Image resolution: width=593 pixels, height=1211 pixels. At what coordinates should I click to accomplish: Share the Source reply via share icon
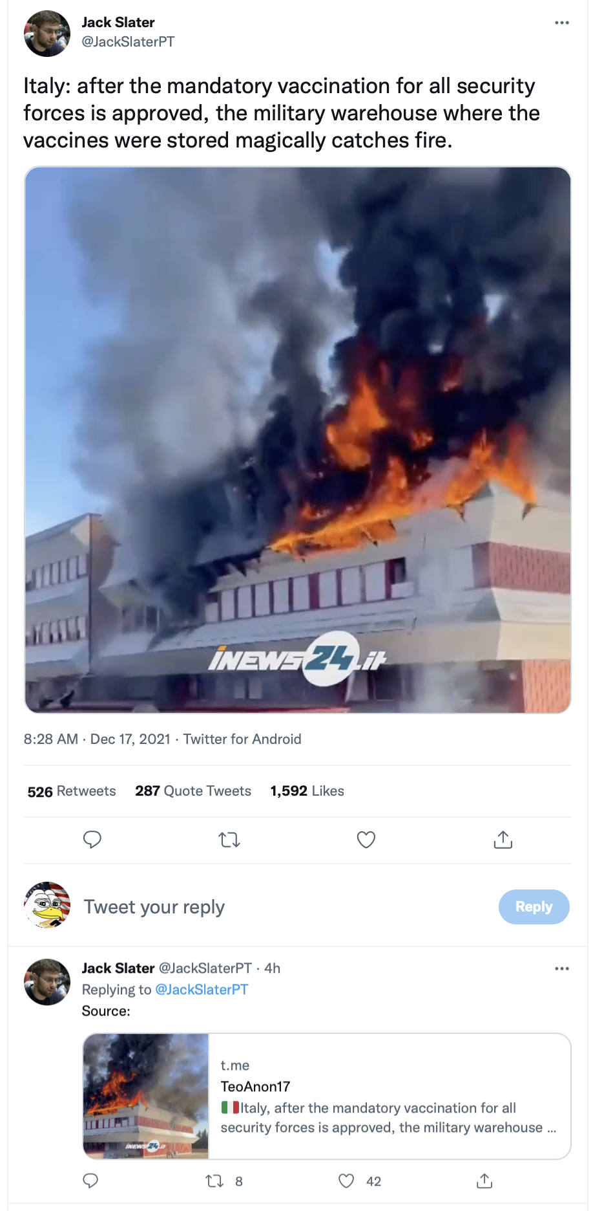tap(484, 1181)
